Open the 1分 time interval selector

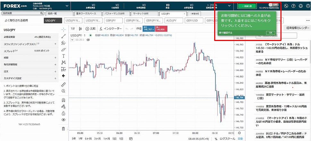(73, 29)
